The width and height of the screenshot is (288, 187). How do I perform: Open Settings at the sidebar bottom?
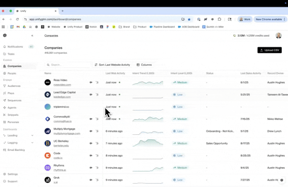13,174
